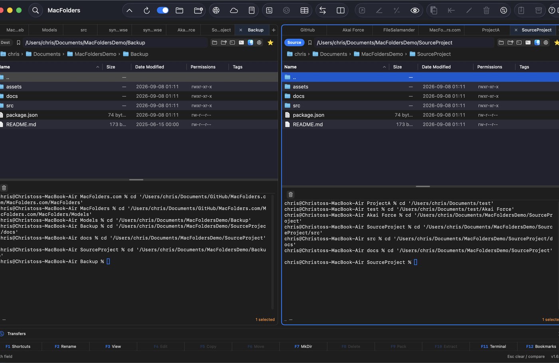This screenshot has height=363, width=559.
Task: Toggle the favorite star for the SourceProject path
Action: (557, 42)
